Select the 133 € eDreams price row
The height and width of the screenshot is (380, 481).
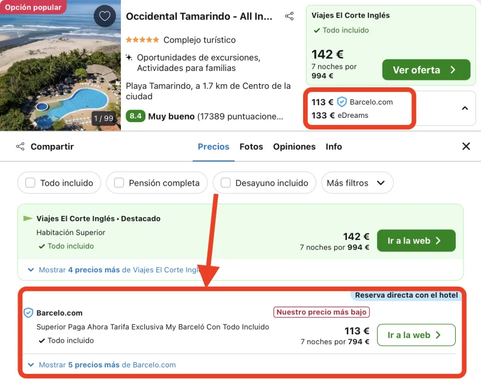[340, 115]
